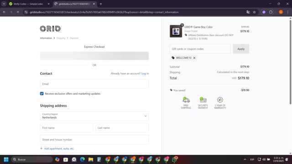Go to Payment breadcrumb step
The image size is (292, 164).
coord(74,38)
